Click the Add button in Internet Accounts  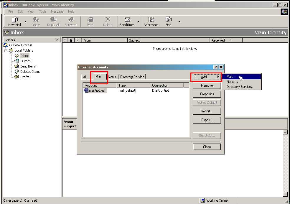pos(207,77)
